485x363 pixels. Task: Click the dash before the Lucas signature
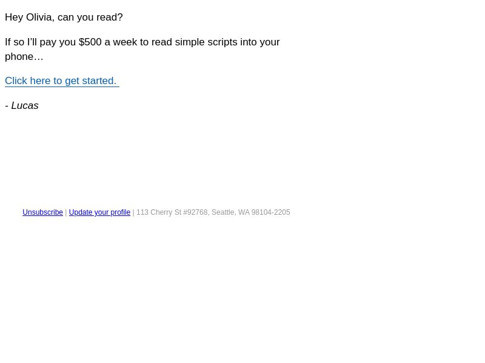7,106
